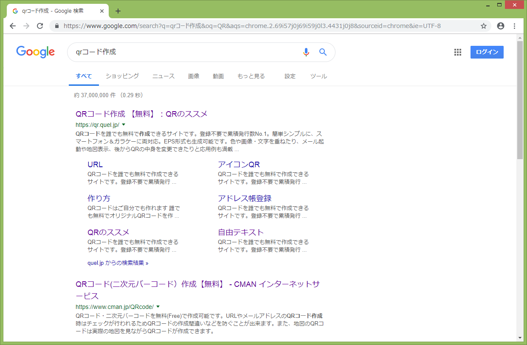Open the アイコンQR sitelink
Image resolution: width=527 pixels, height=345 pixels.
pyautogui.click(x=239, y=165)
